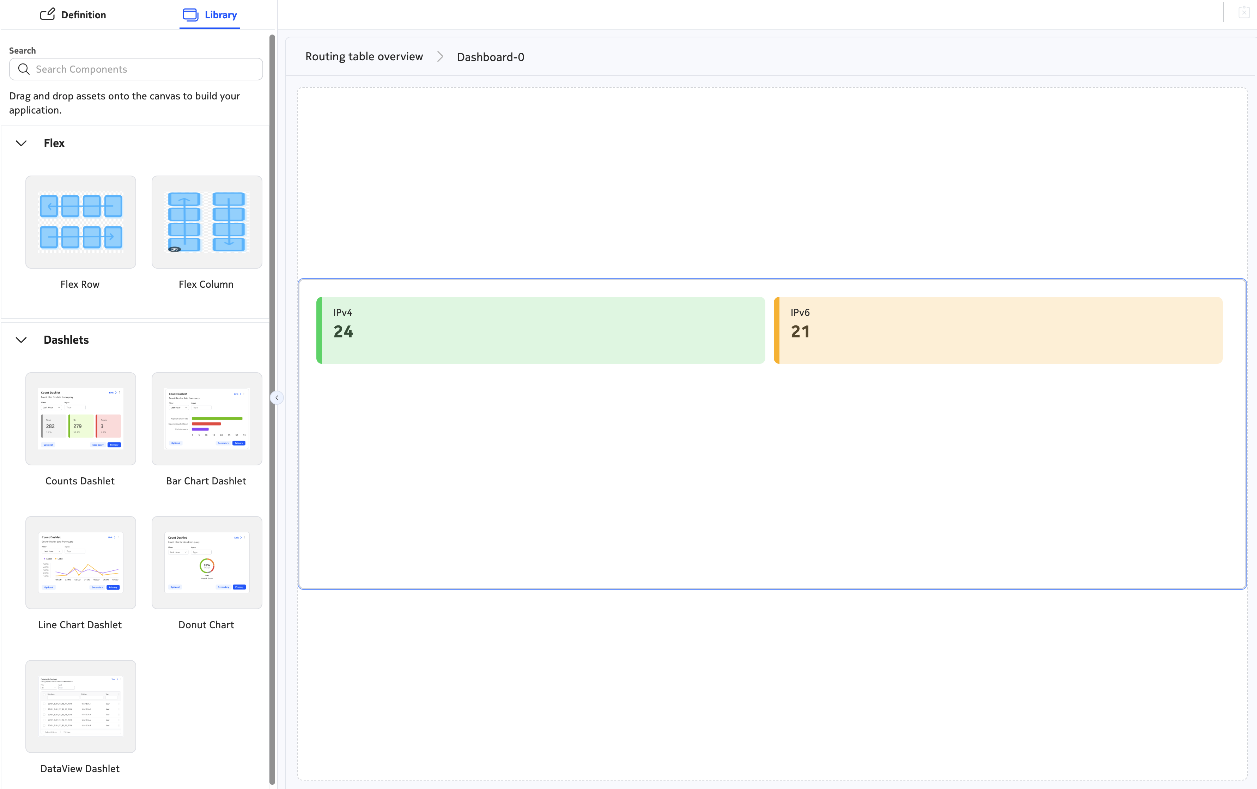Go to Routing table overview breadcrumb
The image size is (1257, 789).
pos(364,56)
